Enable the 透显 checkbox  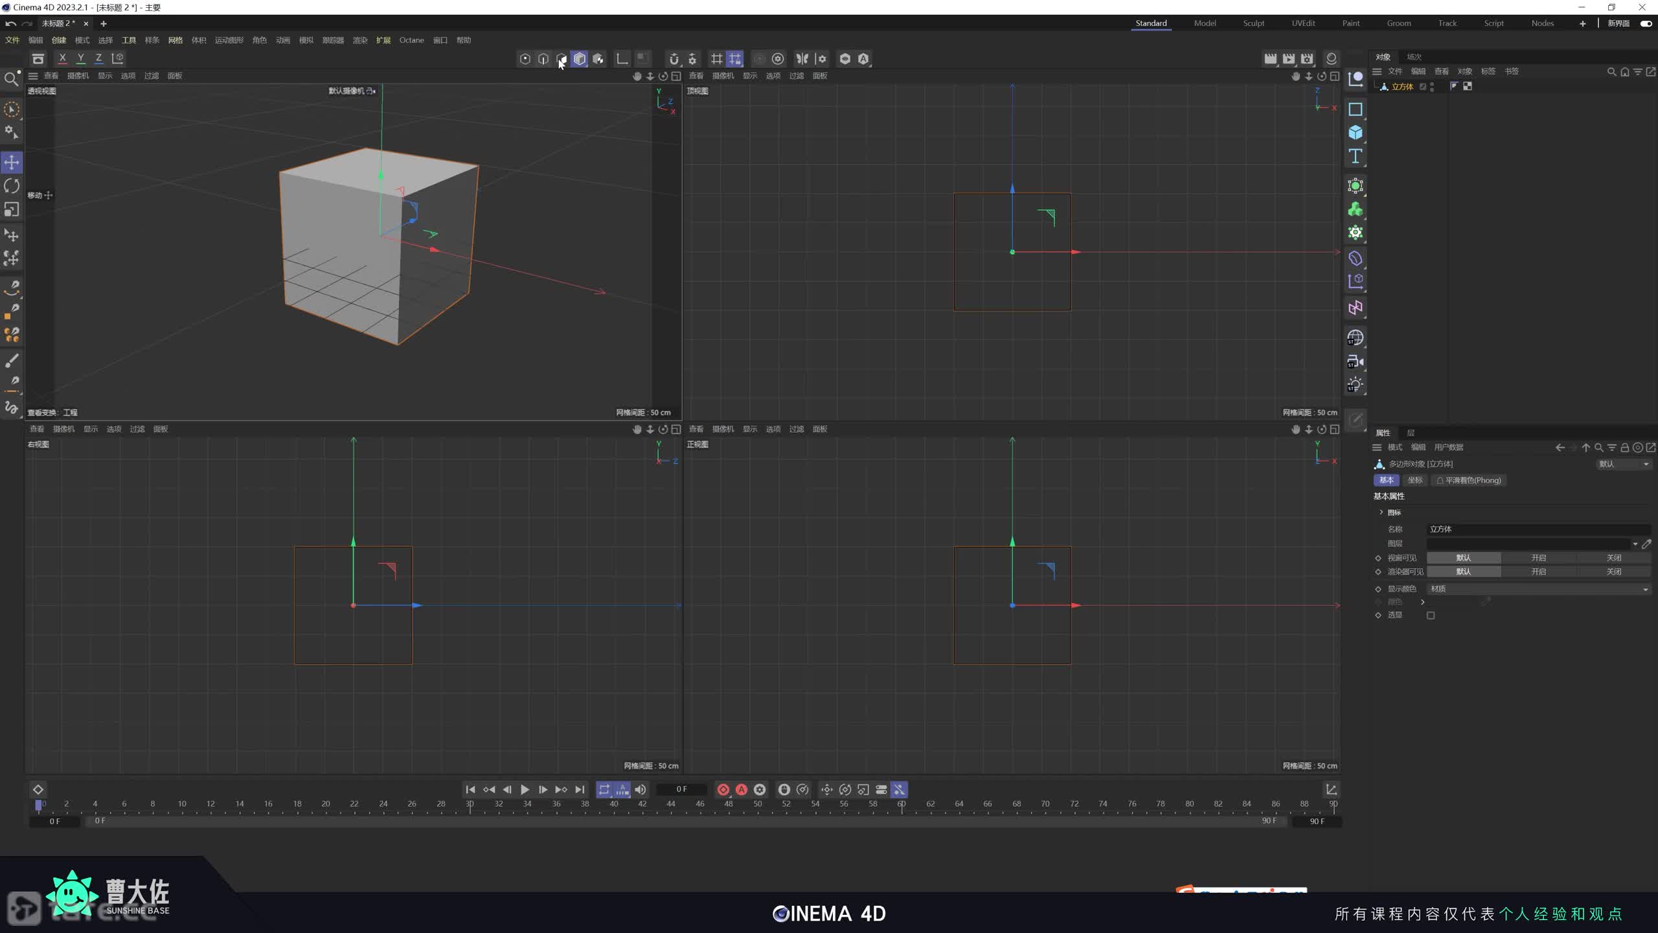(x=1431, y=616)
